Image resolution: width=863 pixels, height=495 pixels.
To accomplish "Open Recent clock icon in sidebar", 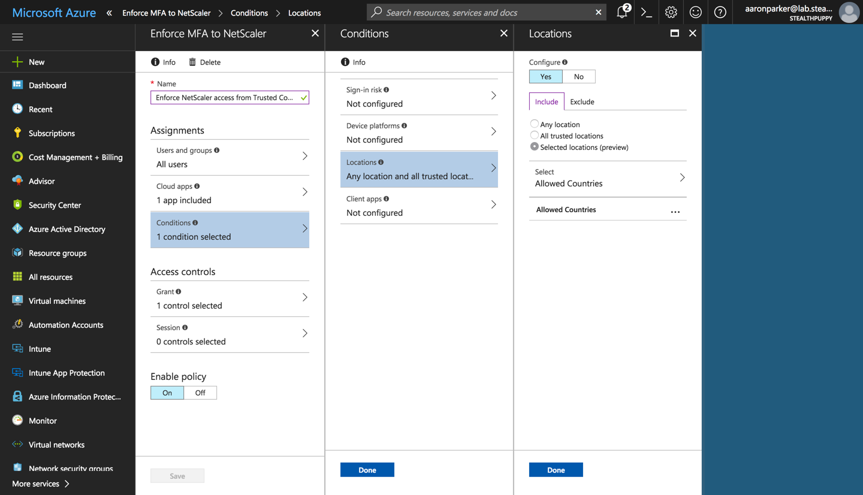I will [x=17, y=109].
